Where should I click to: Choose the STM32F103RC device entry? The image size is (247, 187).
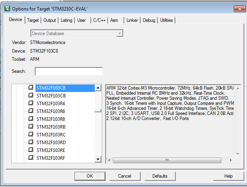[x=51, y=135]
